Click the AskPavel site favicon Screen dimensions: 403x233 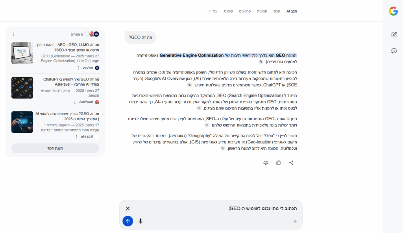coord(97,102)
